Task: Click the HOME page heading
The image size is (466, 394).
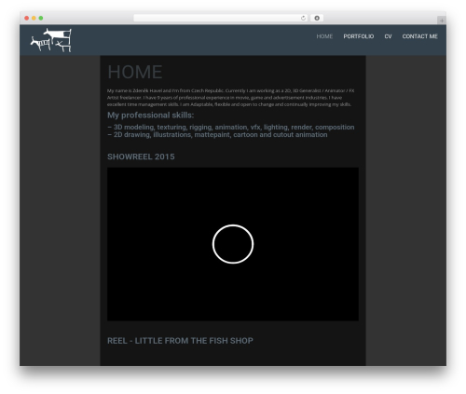Action: (x=135, y=72)
